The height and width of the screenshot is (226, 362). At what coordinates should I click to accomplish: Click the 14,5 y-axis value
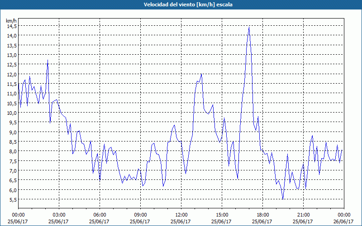coord(12,26)
